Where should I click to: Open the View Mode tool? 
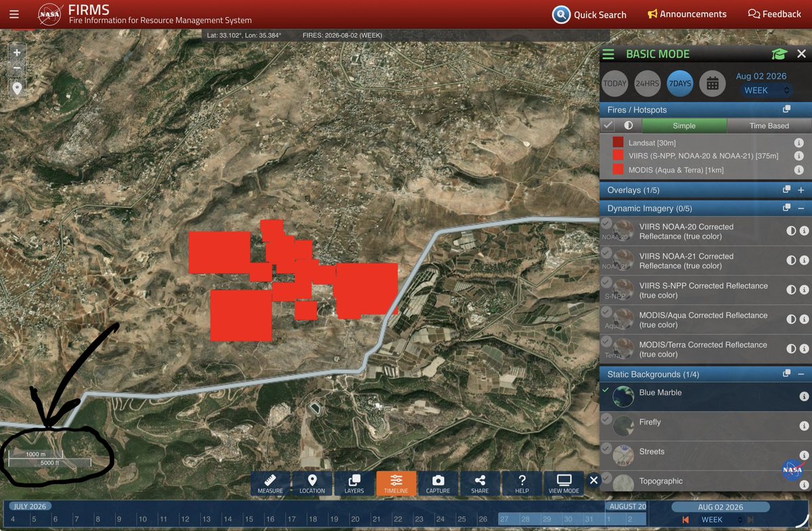(564, 483)
